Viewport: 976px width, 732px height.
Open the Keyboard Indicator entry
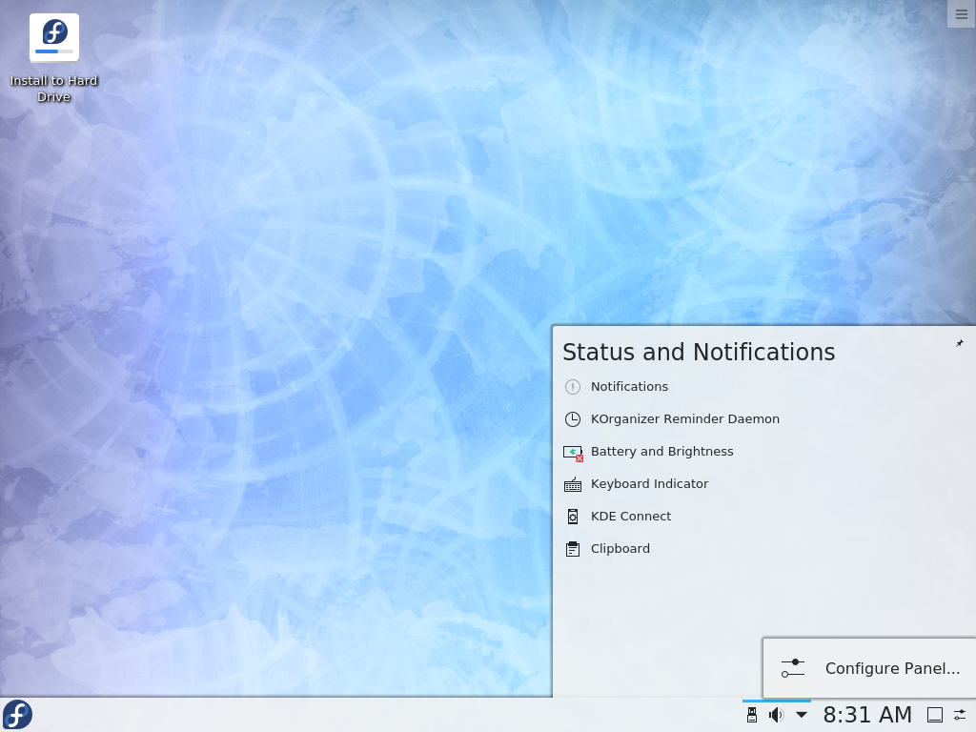pos(649,483)
